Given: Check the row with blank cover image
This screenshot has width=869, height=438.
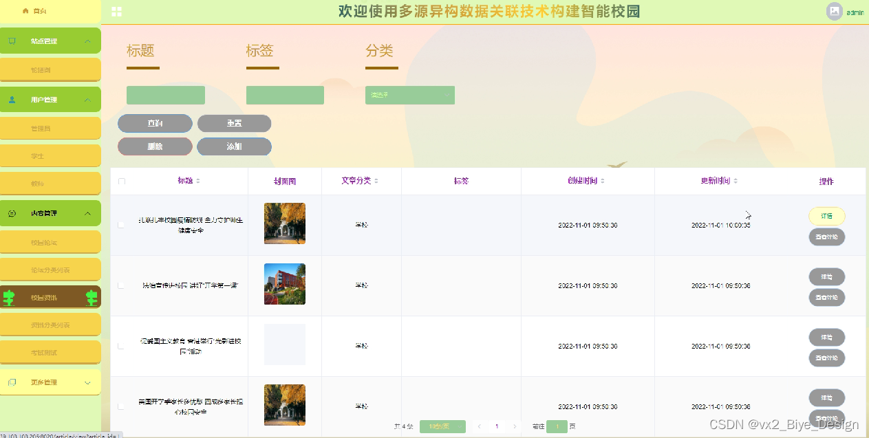Looking at the screenshot, I should pos(122,346).
